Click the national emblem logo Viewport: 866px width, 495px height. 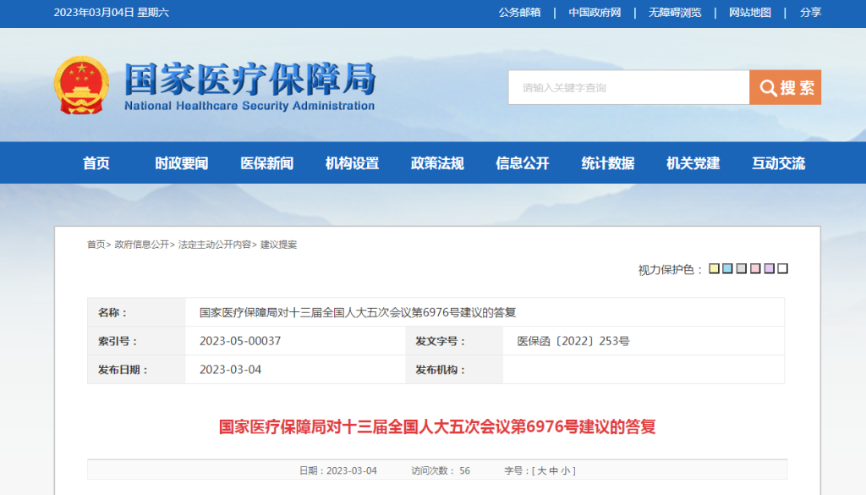point(82,85)
